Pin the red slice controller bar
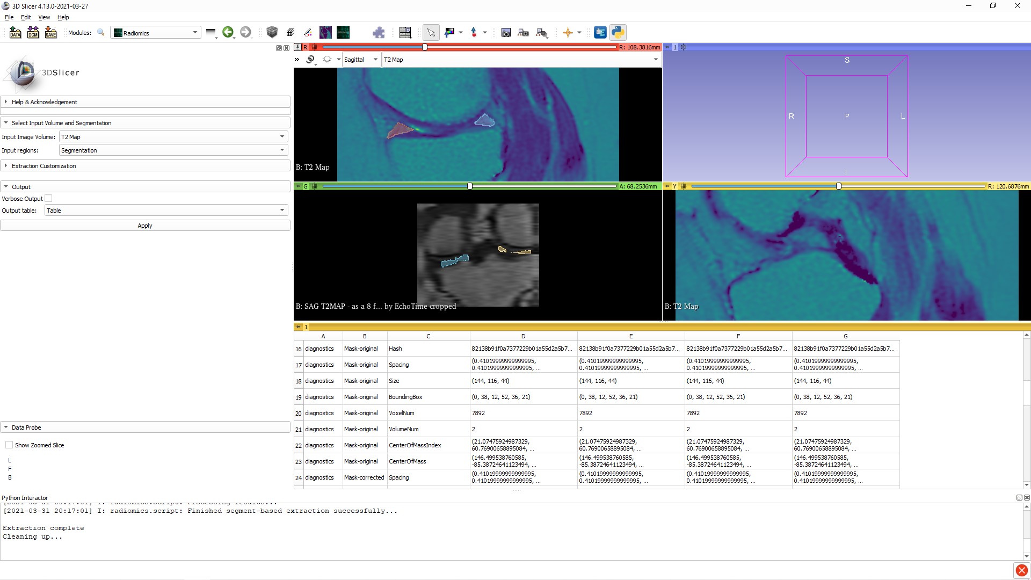 click(299, 47)
